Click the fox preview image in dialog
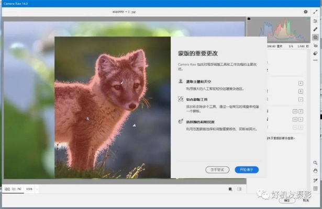The width and height of the screenshot is (322, 209). tap(113, 107)
